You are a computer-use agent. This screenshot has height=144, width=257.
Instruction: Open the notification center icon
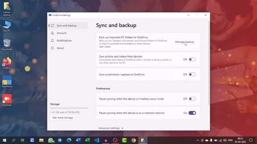coord(251,140)
